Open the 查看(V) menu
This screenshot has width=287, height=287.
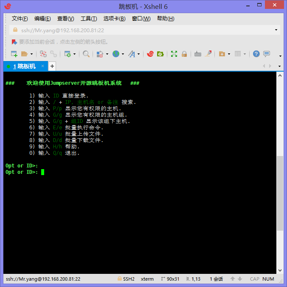coord(66,19)
